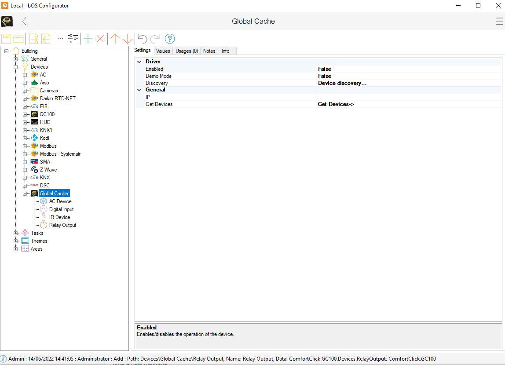This screenshot has width=505, height=365.
Task: Expand the Tasks tree node
Action: 15,233
